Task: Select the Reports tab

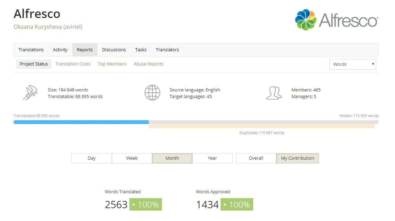Action: (85, 50)
